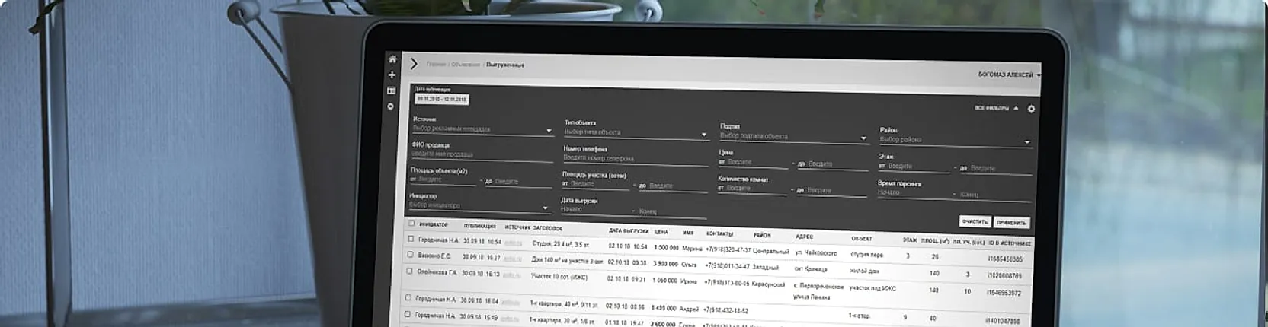The height and width of the screenshot is (327, 1268).
Task: Open the 'Инициатор' dropdown
Action: 479,205
